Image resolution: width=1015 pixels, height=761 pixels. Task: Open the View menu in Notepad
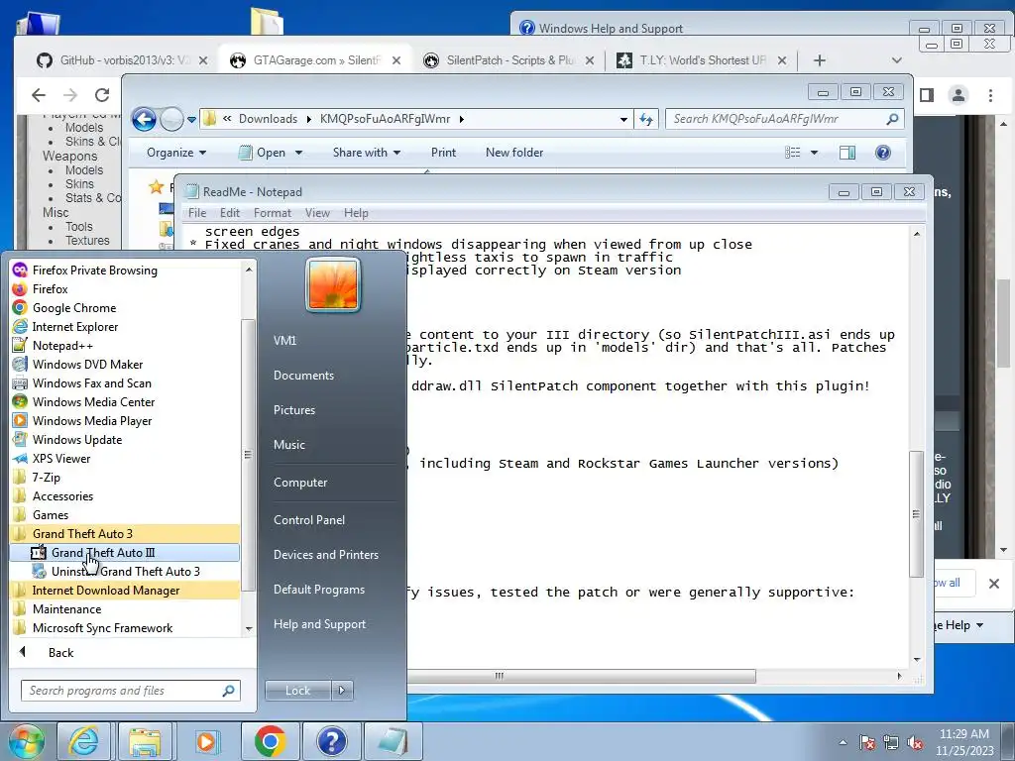click(317, 213)
